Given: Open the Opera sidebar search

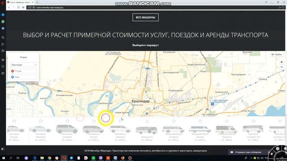Looking at the screenshot, I should pyautogui.click(x=3, y=38).
